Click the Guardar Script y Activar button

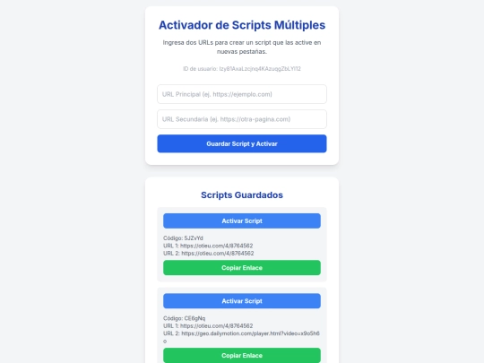click(x=242, y=143)
